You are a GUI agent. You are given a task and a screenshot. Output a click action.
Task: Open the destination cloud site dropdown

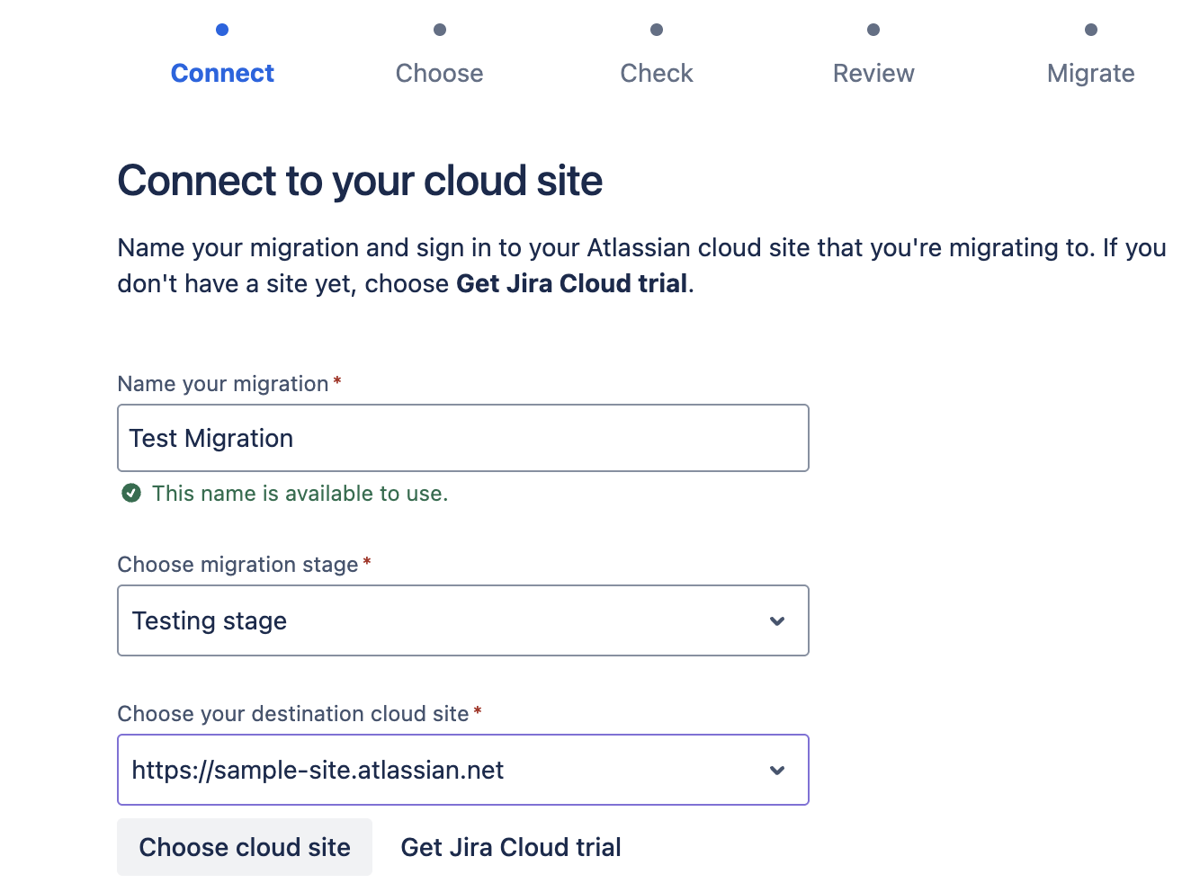point(463,770)
